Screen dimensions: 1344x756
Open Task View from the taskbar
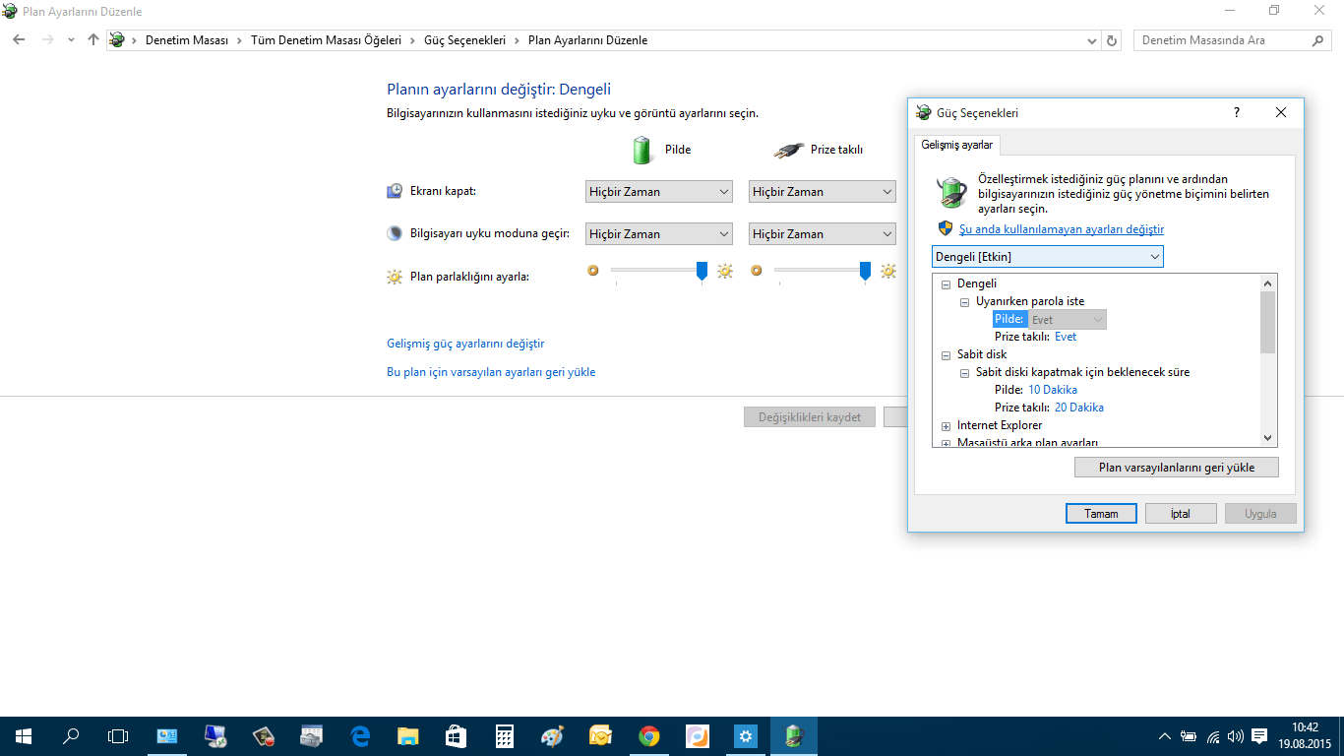coord(118,735)
